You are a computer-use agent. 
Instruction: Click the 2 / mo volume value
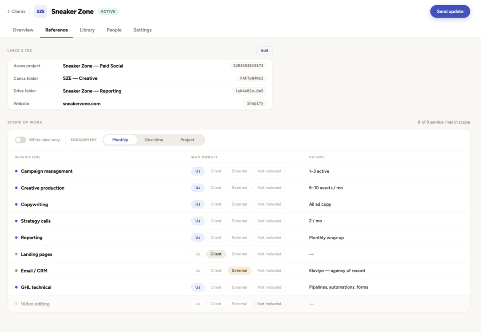click(x=315, y=221)
